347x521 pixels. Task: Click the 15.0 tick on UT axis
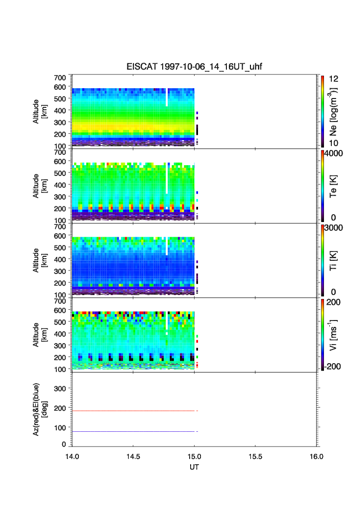(x=194, y=456)
